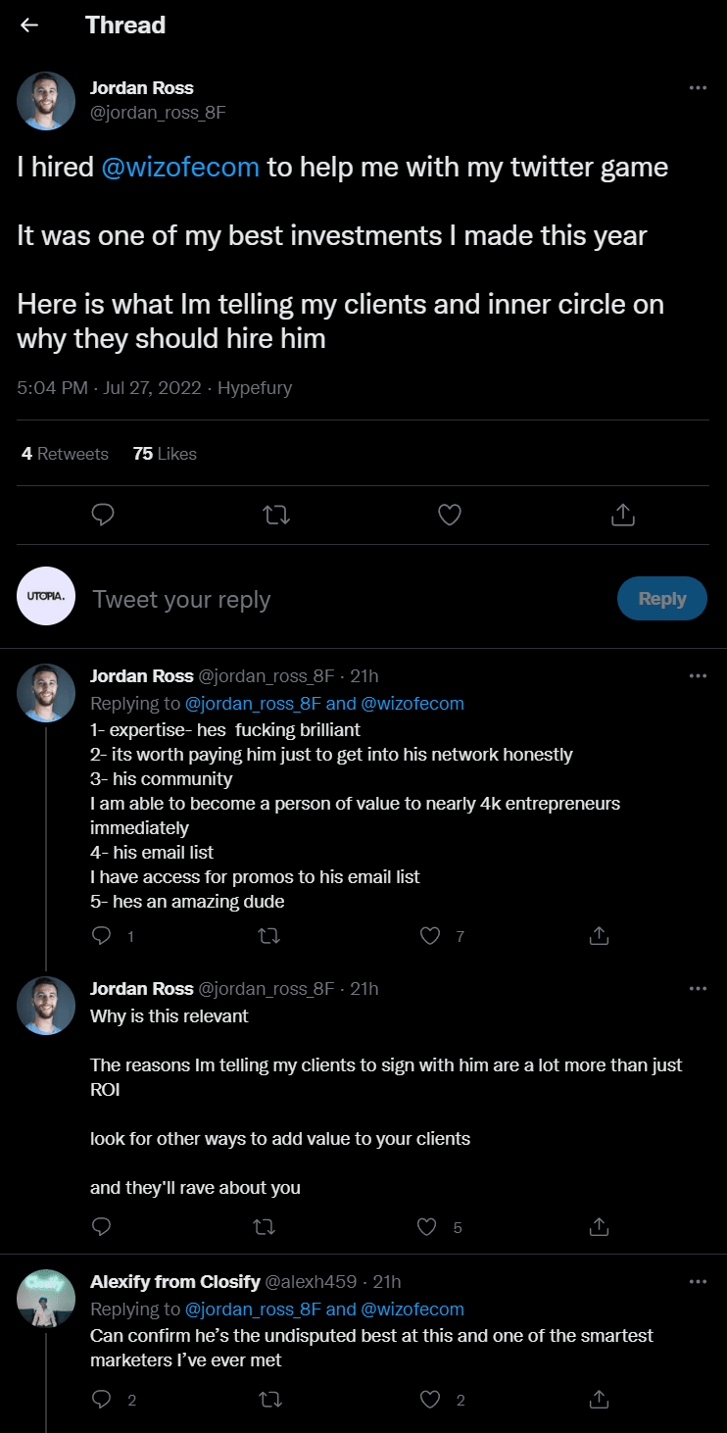Retweet the main tweet about @wizofecom
The image size is (727, 1433).
277,515
